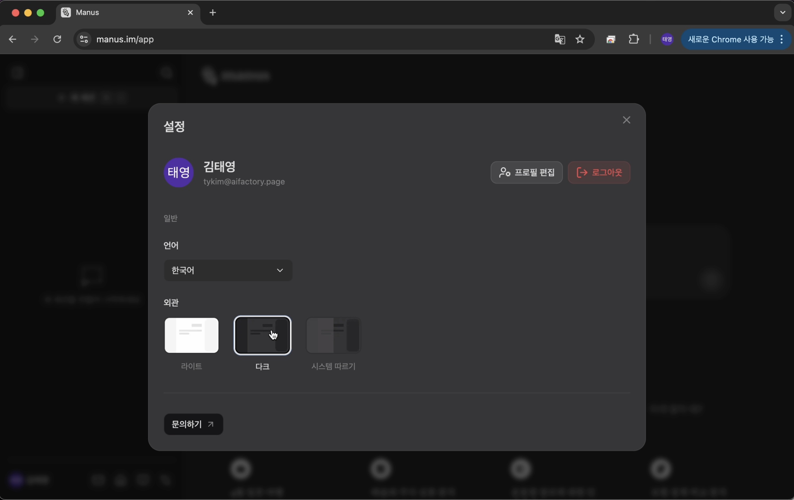Select the Manus browser tab

coord(127,13)
